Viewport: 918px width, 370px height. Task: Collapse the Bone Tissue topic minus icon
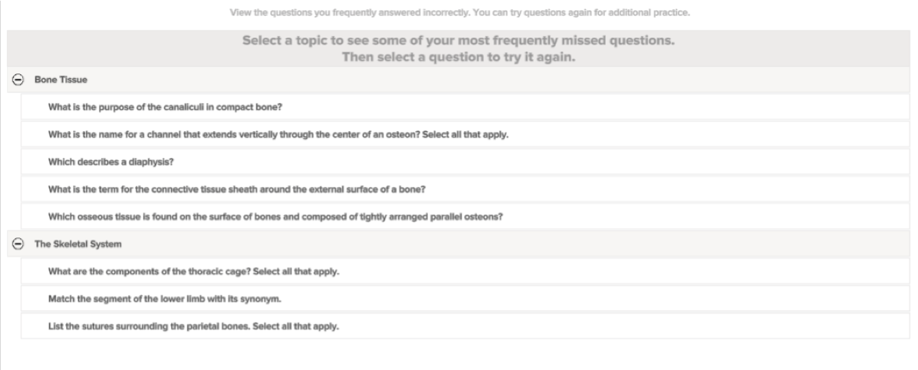coord(18,80)
